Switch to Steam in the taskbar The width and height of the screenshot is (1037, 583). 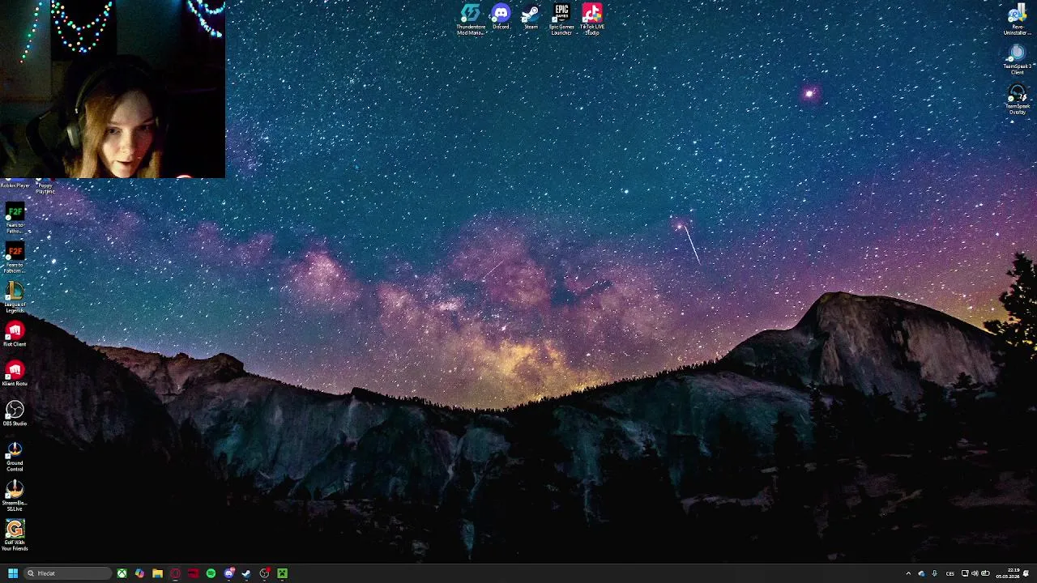click(x=246, y=573)
